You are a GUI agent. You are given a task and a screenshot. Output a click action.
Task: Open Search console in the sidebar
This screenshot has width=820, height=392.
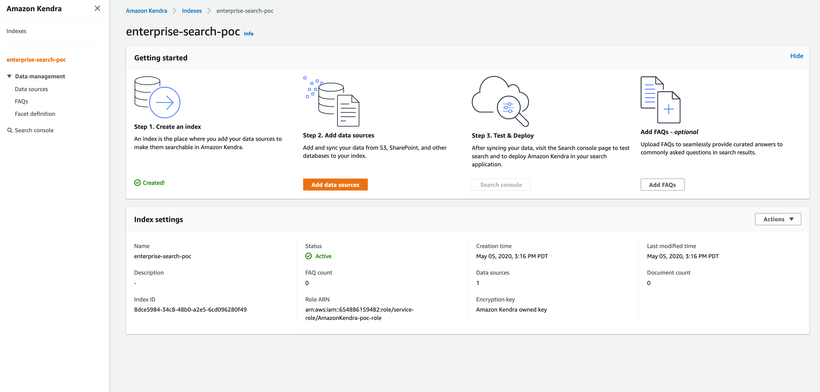click(34, 130)
